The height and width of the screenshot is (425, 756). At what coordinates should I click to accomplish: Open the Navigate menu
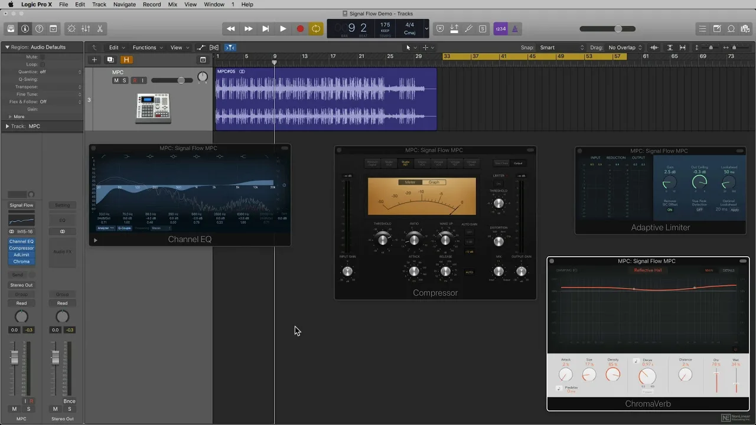coord(124,4)
